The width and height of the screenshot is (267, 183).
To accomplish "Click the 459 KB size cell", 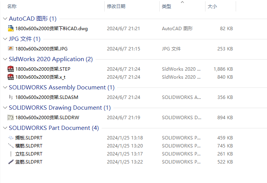I will (225, 138).
